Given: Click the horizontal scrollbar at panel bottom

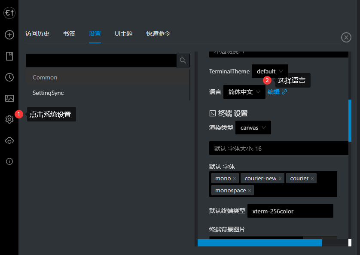Looking at the screenshot, I should (259, 243).
